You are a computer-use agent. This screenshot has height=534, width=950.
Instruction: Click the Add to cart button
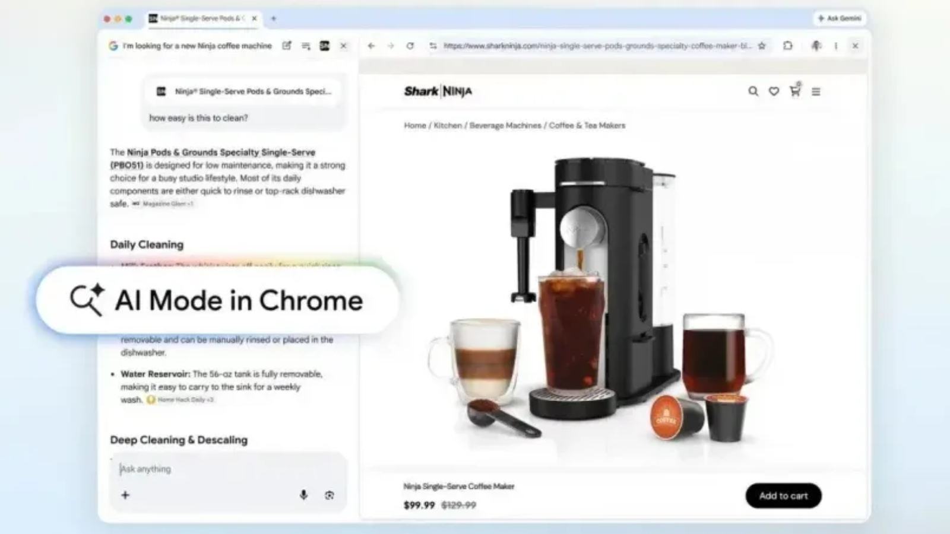(x=783, y=496)
